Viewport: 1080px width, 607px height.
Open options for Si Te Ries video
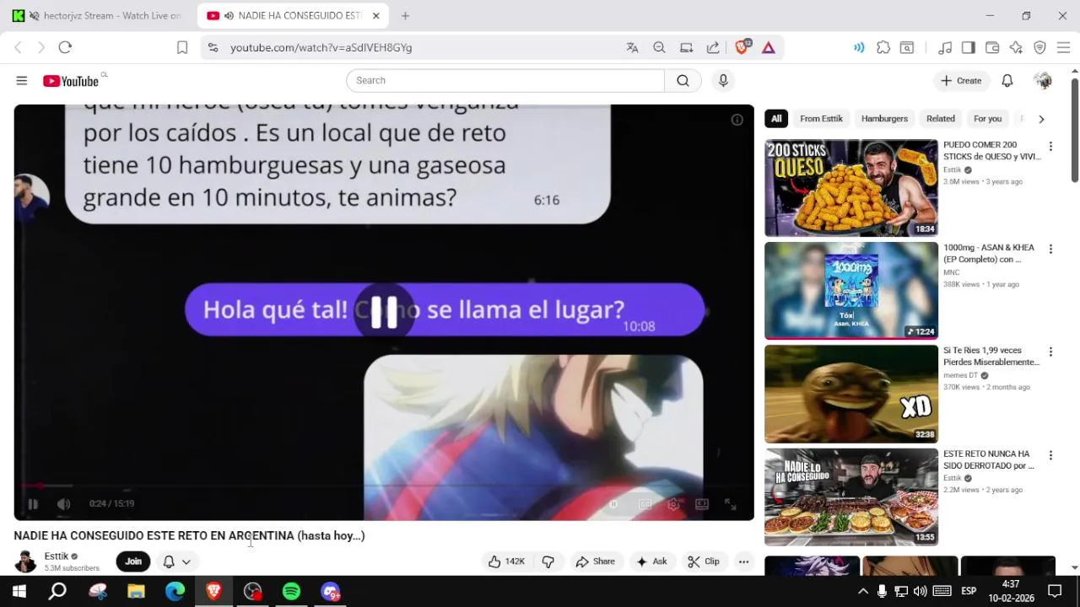pos(1050,352)
